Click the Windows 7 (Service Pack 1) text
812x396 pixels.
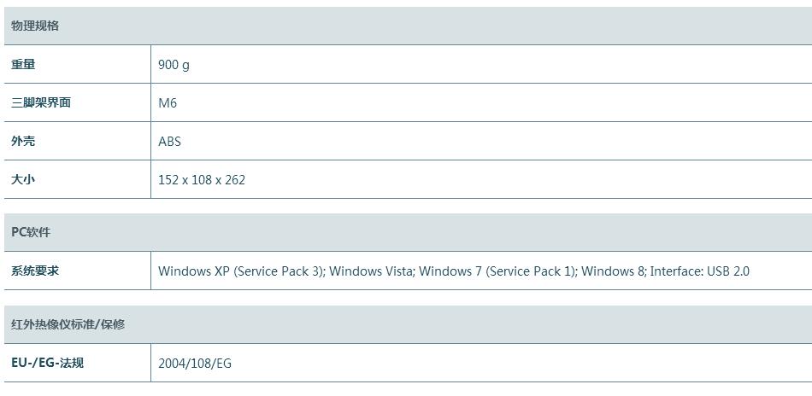pyautogui.click(x=497, y=271)
